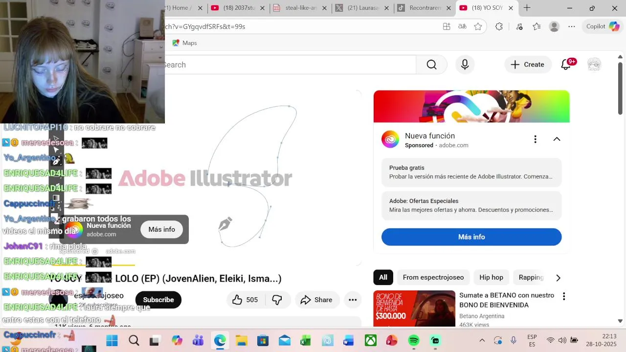The image size is (626, 352).
Task: Click the Adobe banner image
Action: point(471,106)
